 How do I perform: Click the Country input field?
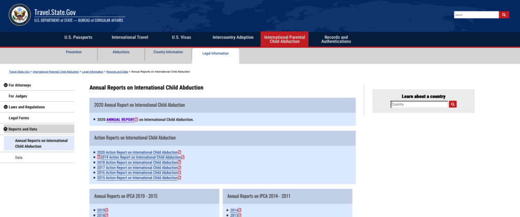click(419, 104)
